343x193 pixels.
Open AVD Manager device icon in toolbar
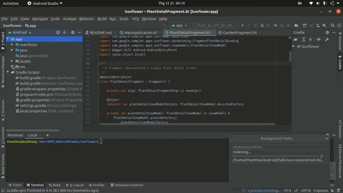point(318,26)
